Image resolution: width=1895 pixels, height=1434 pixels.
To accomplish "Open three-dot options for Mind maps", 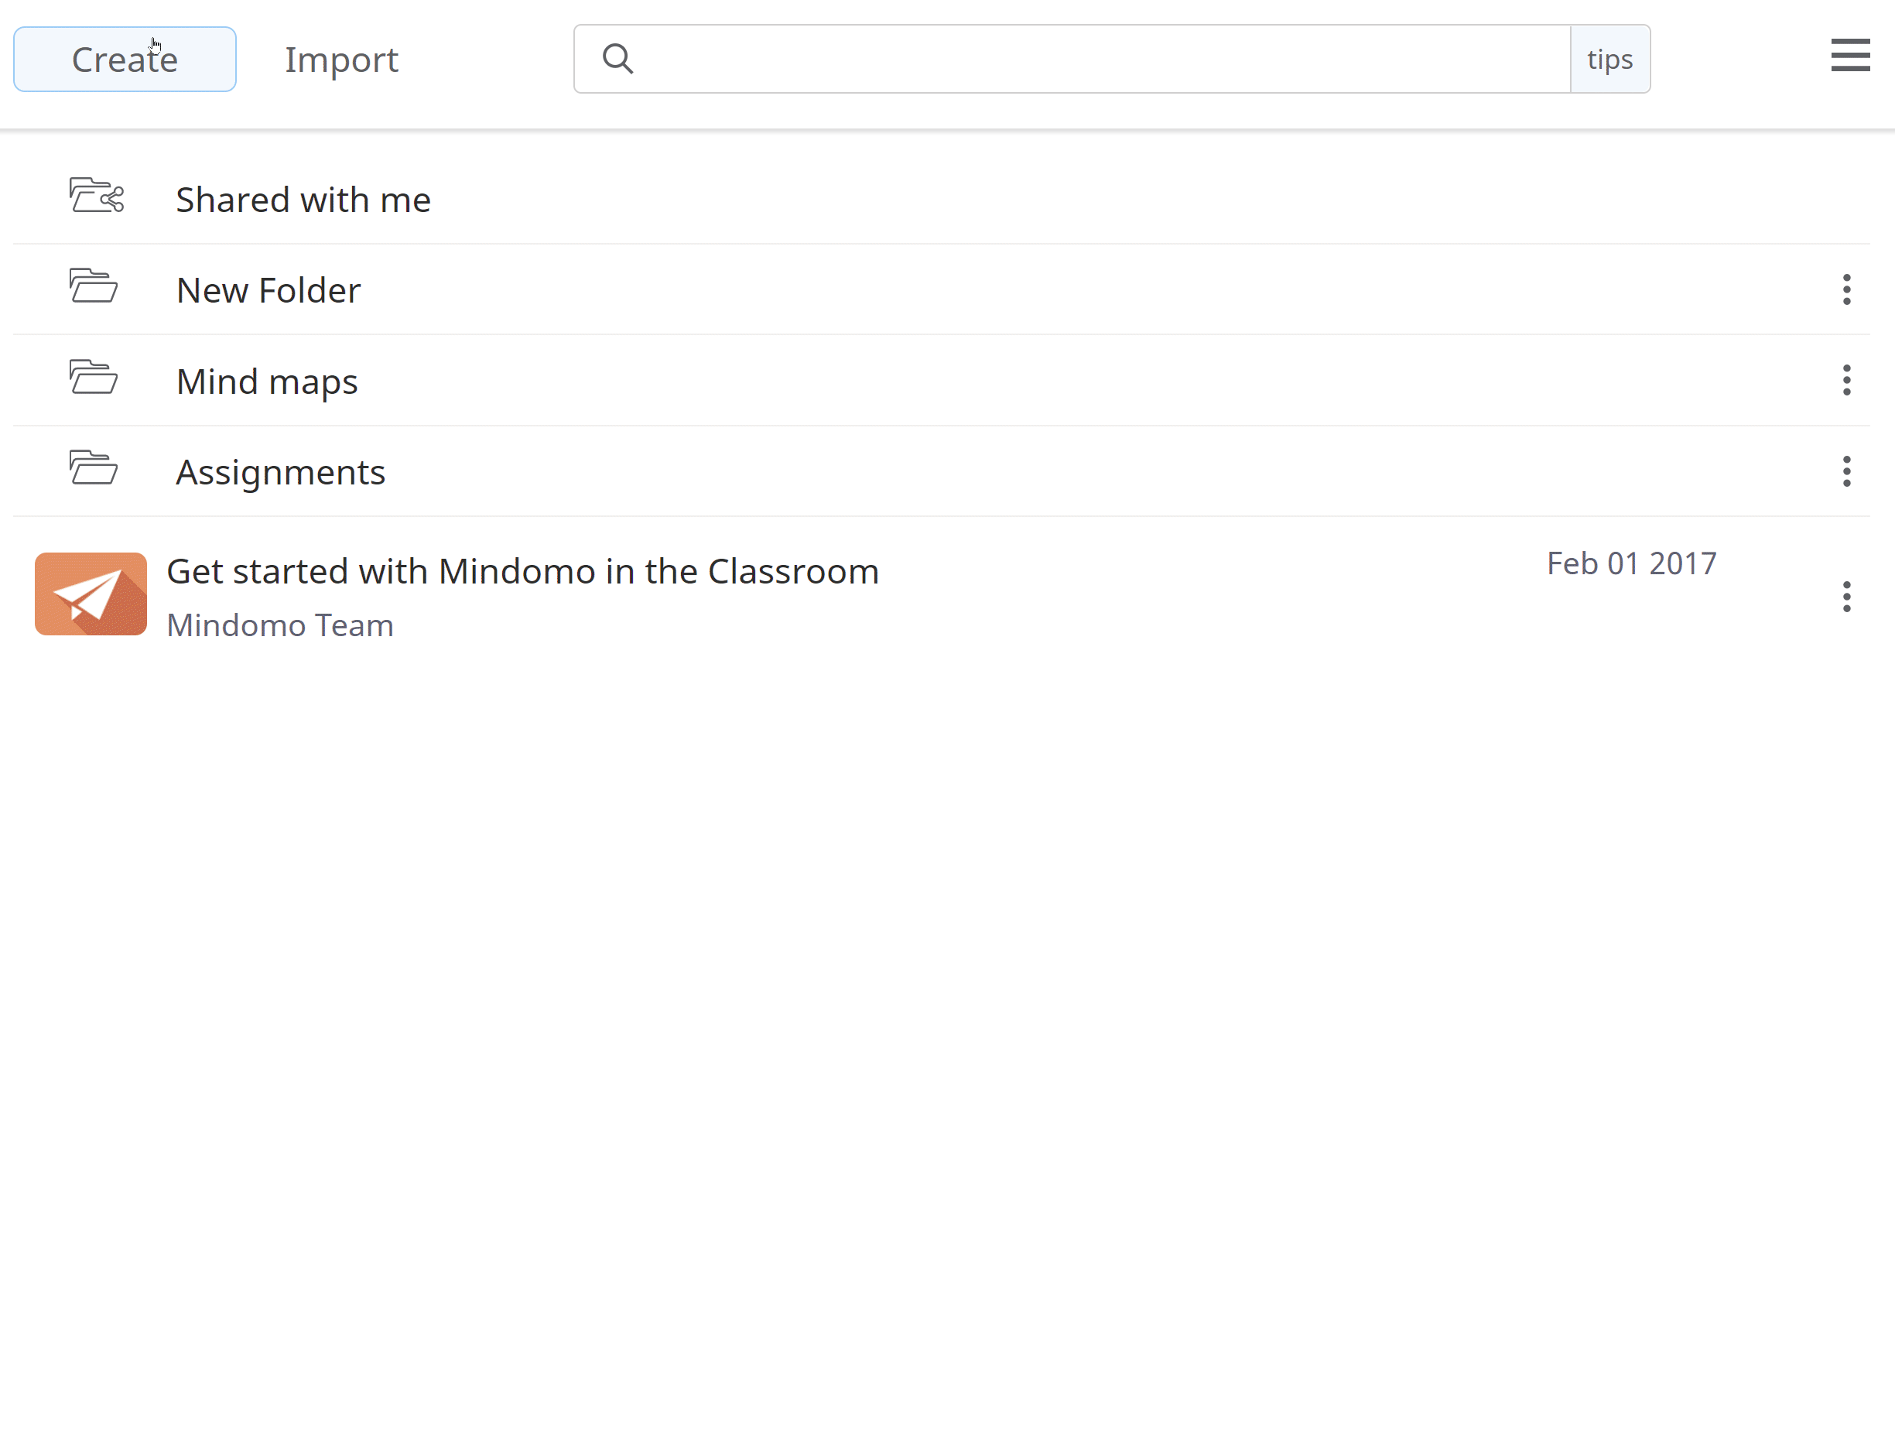I will (1846, 380).
